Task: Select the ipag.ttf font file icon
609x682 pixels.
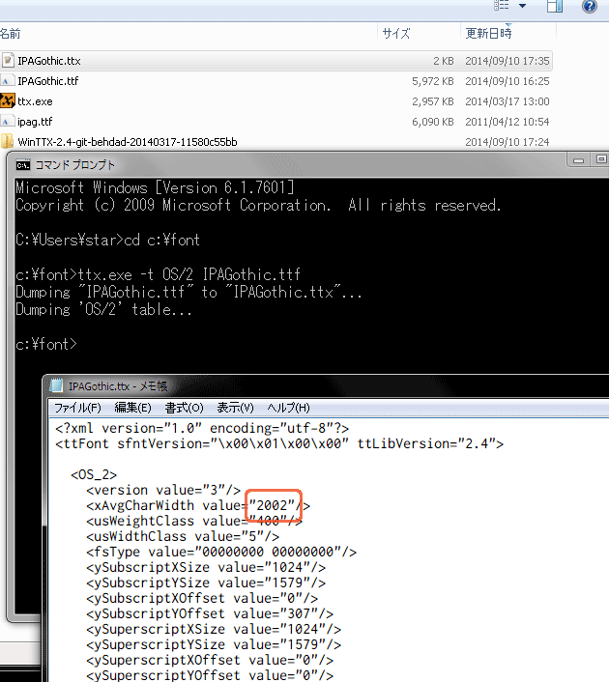Action: click(x=6, y=122)
